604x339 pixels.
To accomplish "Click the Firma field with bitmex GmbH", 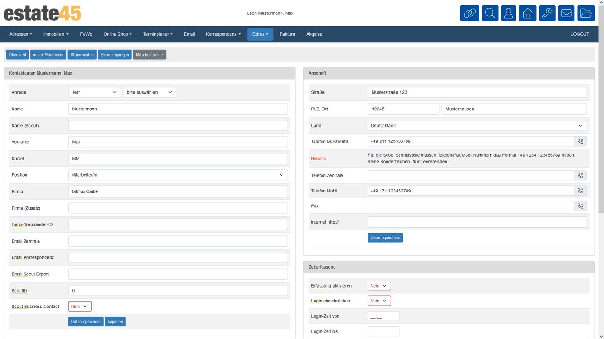I will pos(178,192).
